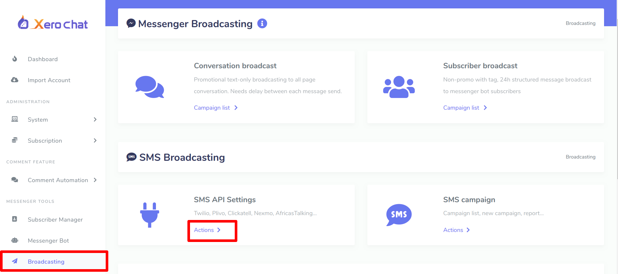Click the Subscriber broadcast Campaign list arrow

485,108
